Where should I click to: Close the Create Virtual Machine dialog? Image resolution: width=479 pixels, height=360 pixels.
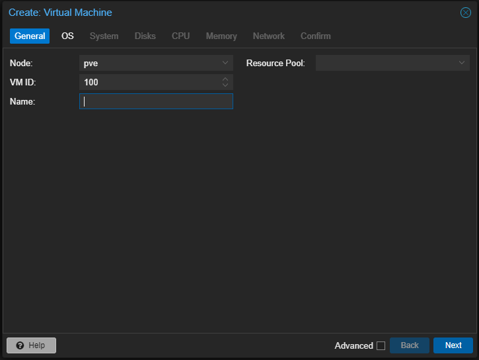465,13
